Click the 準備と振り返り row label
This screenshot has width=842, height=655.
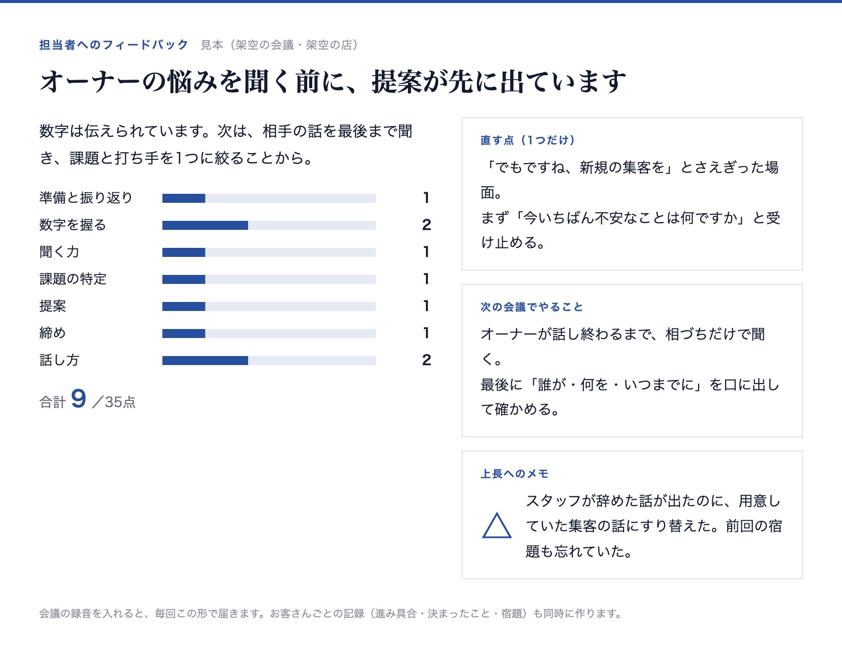click(86, 198)
